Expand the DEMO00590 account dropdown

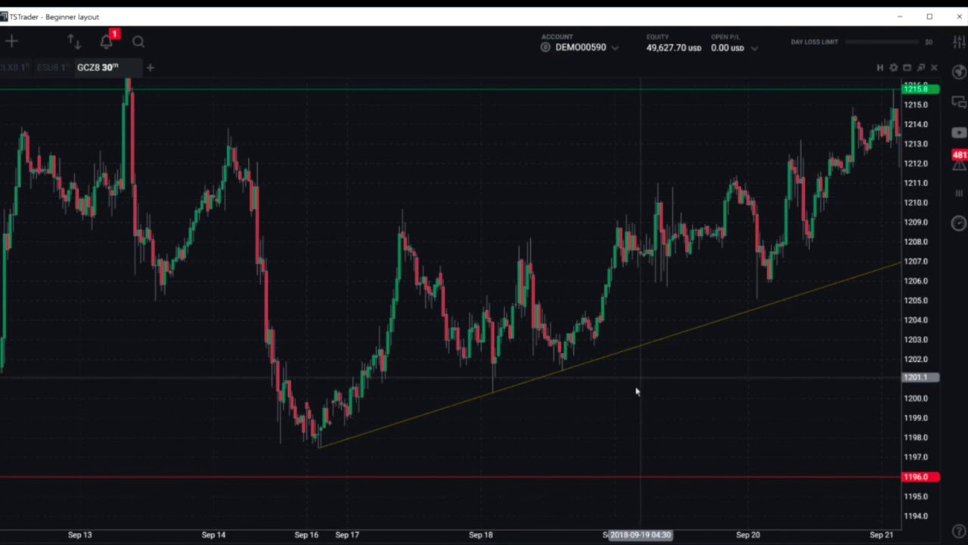point(615,48)
